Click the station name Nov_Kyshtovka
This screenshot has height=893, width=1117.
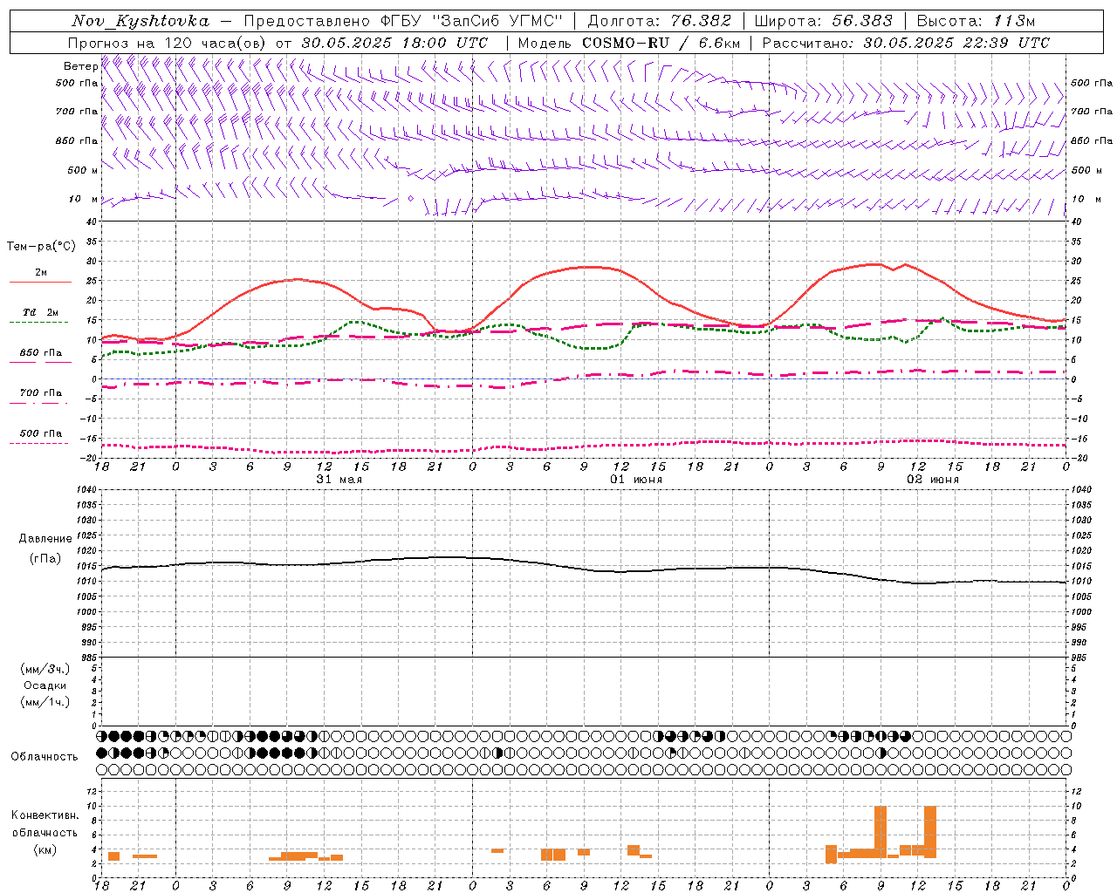[140, 21]
